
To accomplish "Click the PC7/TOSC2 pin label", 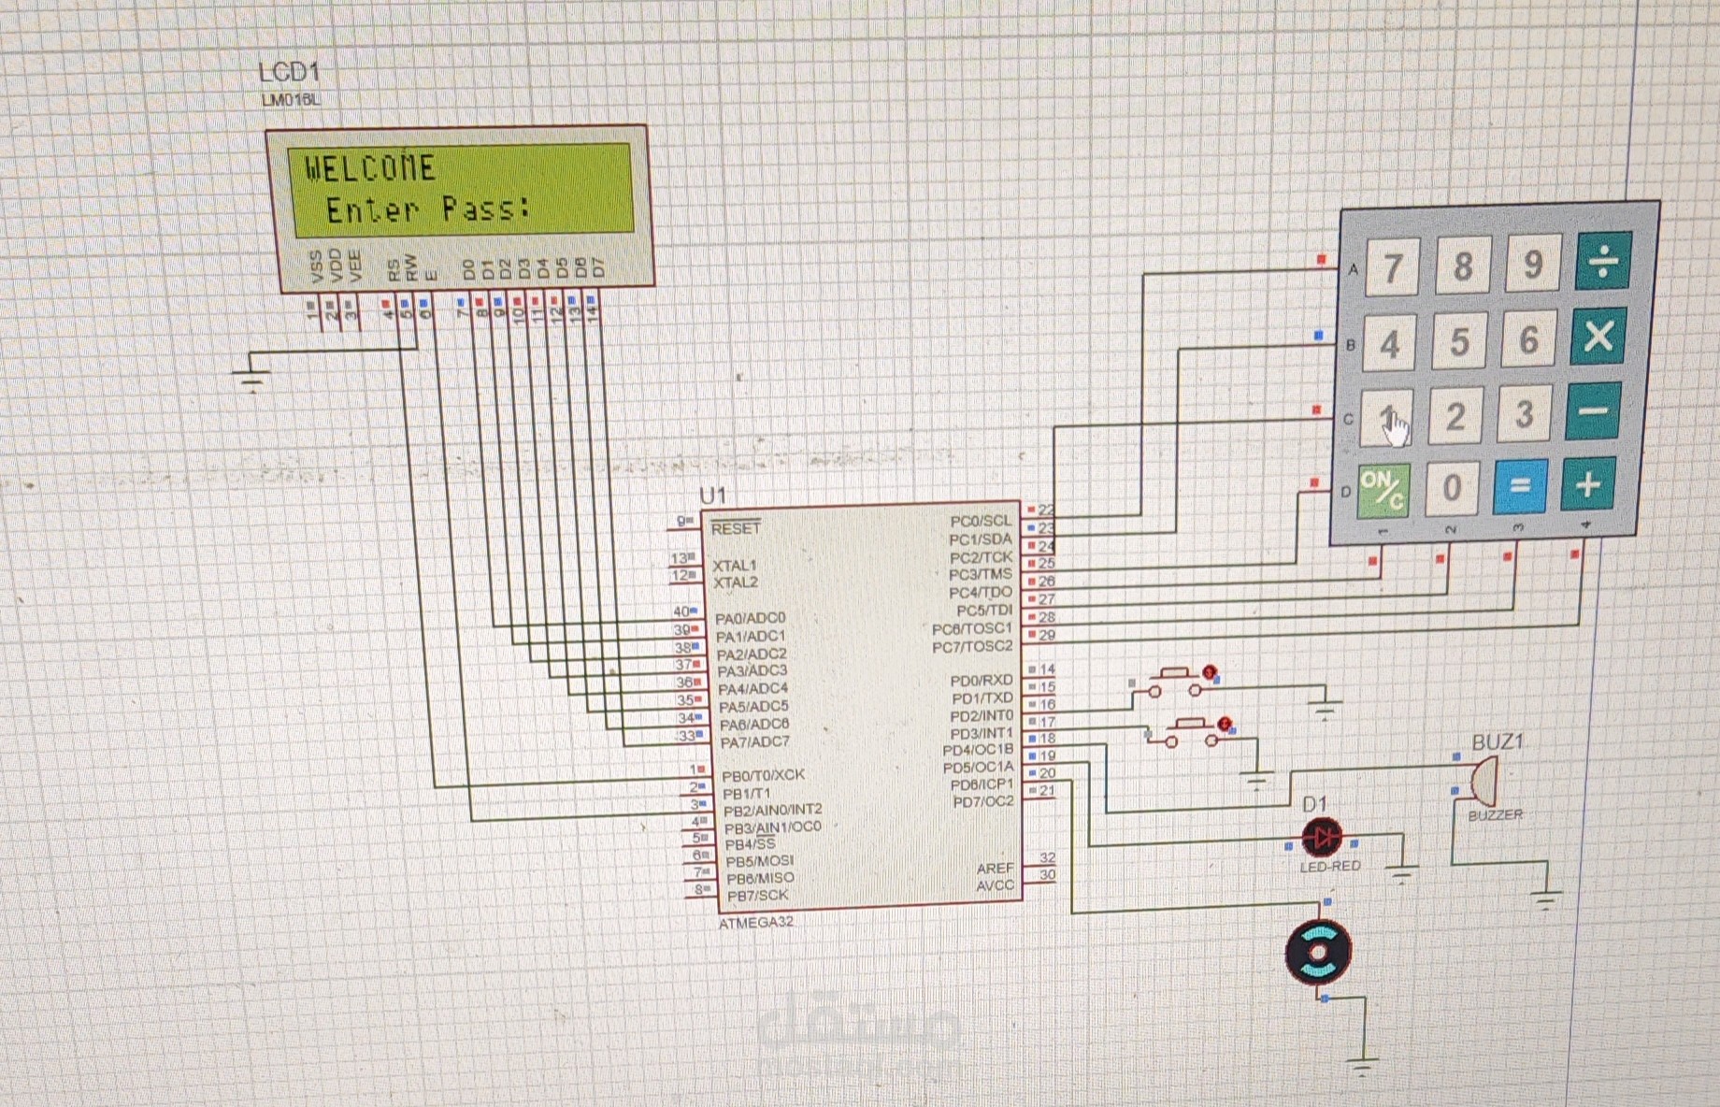I will point(972,646).
